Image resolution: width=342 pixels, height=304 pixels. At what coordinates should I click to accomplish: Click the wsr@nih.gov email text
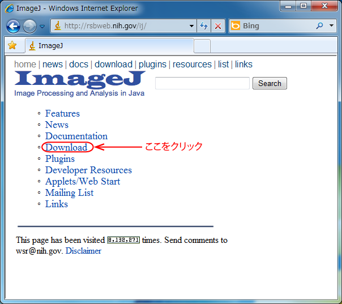(39, 251)
